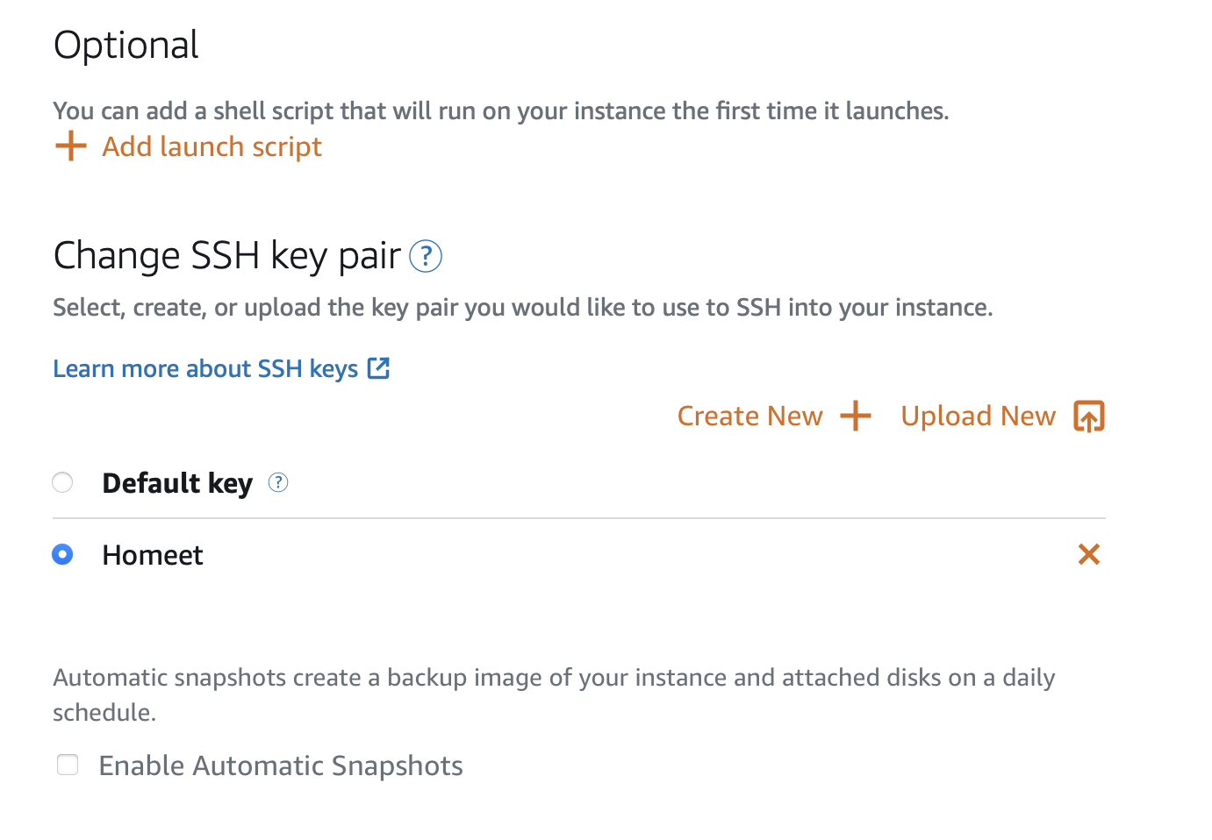Select the Default key radio button

(x=62, y=482)
